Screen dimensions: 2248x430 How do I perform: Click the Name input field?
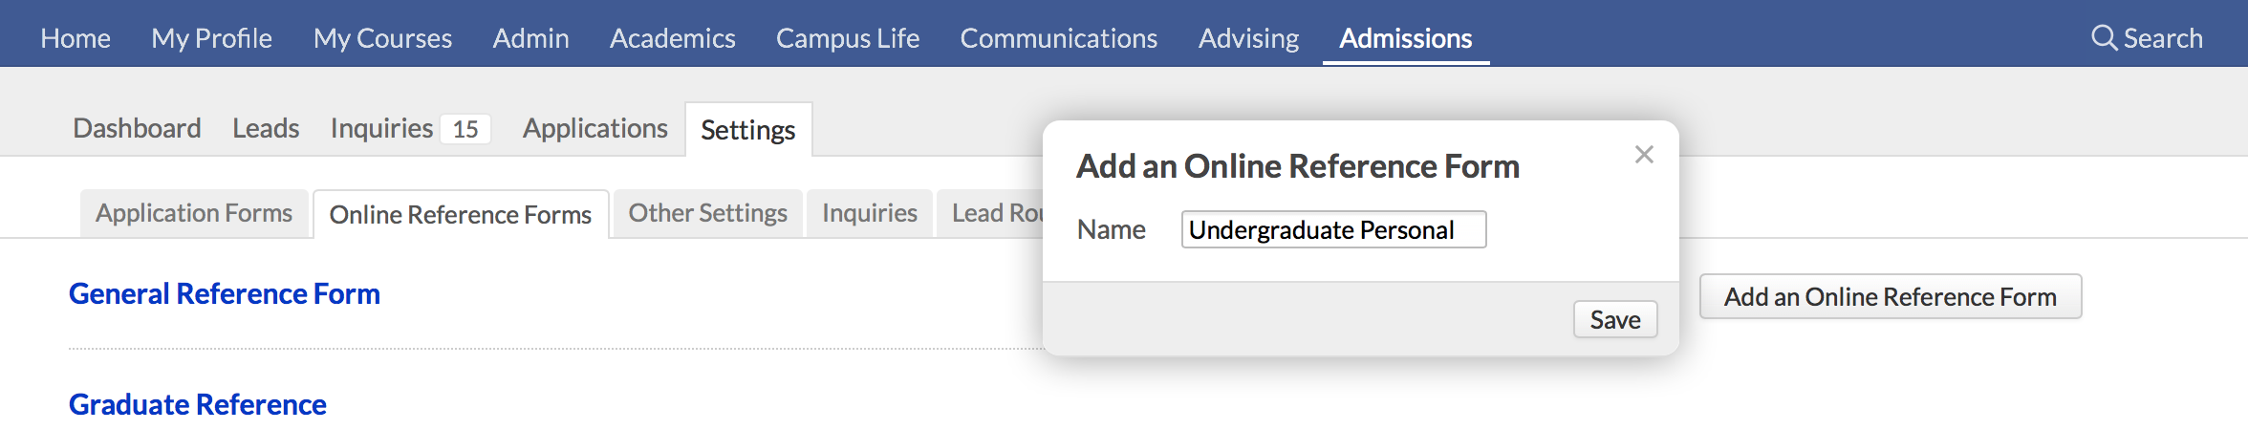coord(1333,229)
